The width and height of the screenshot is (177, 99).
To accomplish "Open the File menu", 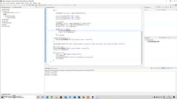I will point(1,3).
